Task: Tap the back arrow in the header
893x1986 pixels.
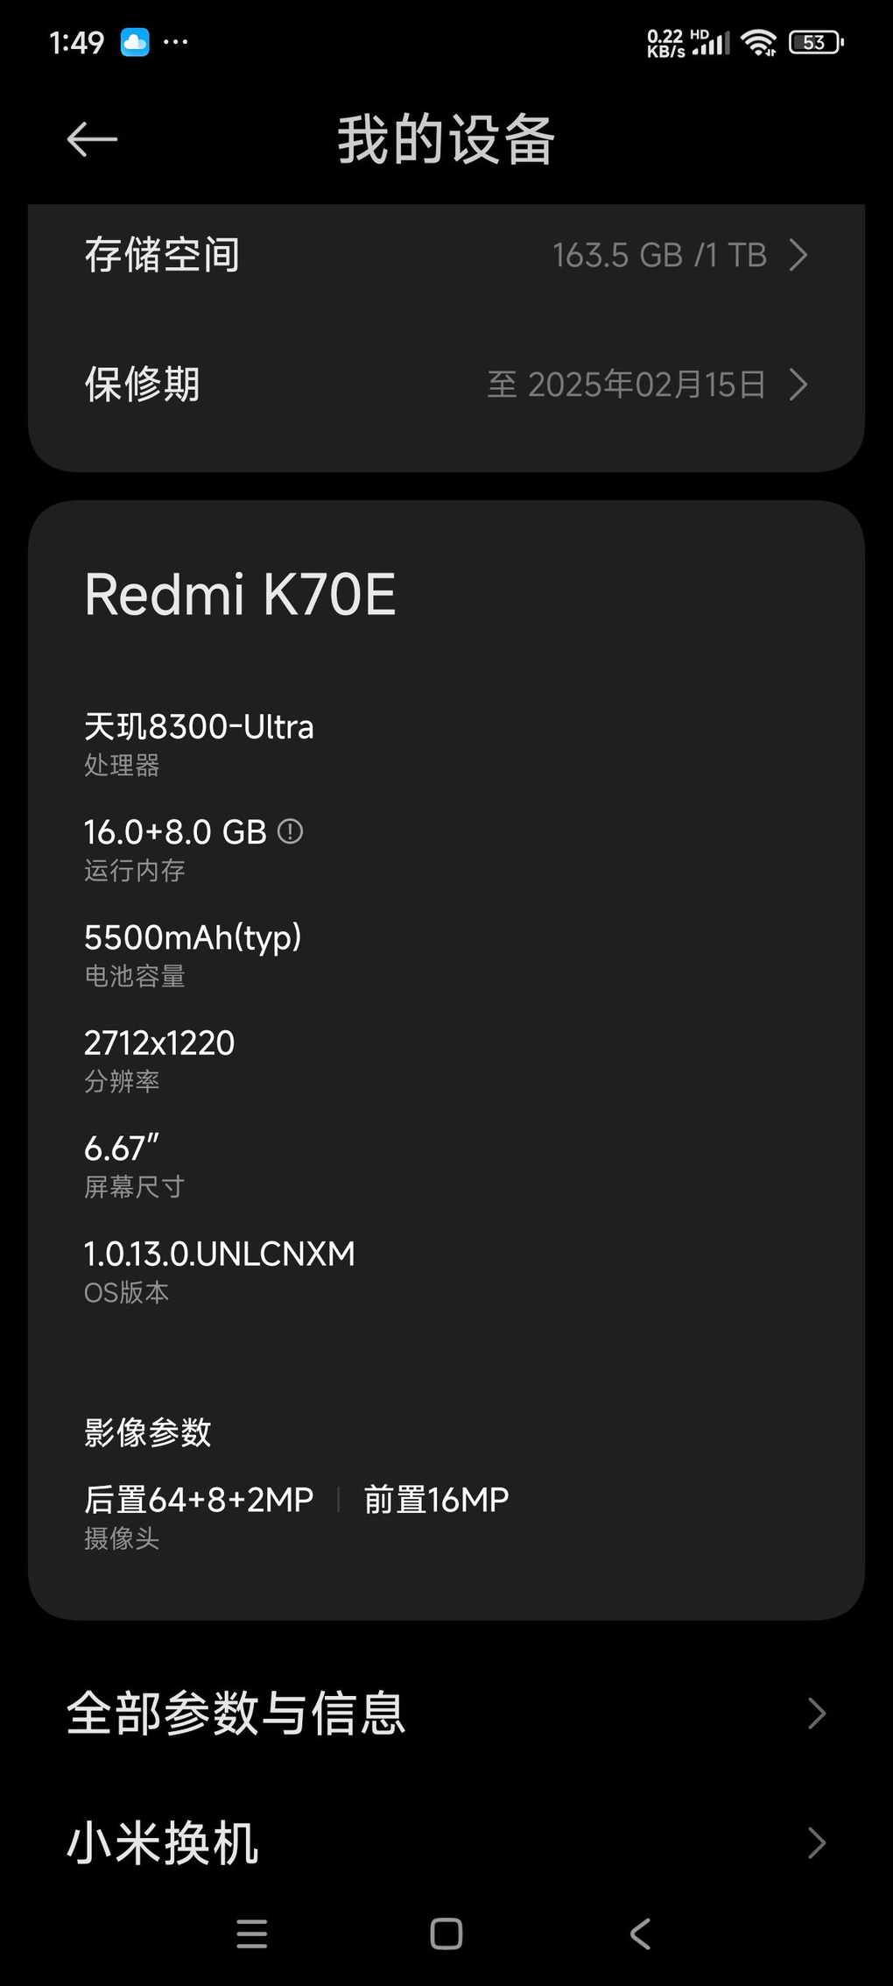Action: click(92, 139)
